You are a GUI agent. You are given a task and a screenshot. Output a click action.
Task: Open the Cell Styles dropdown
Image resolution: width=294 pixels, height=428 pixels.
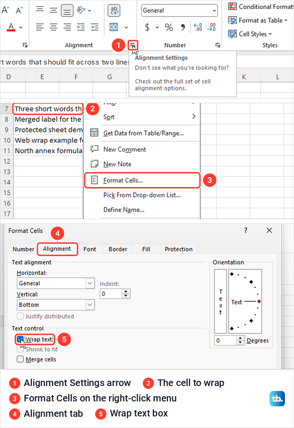(250, 34)
